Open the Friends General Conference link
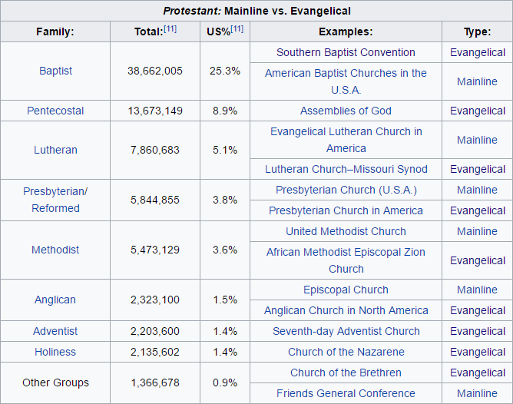Viewport: 513px width, 404px height. [346, 393]
